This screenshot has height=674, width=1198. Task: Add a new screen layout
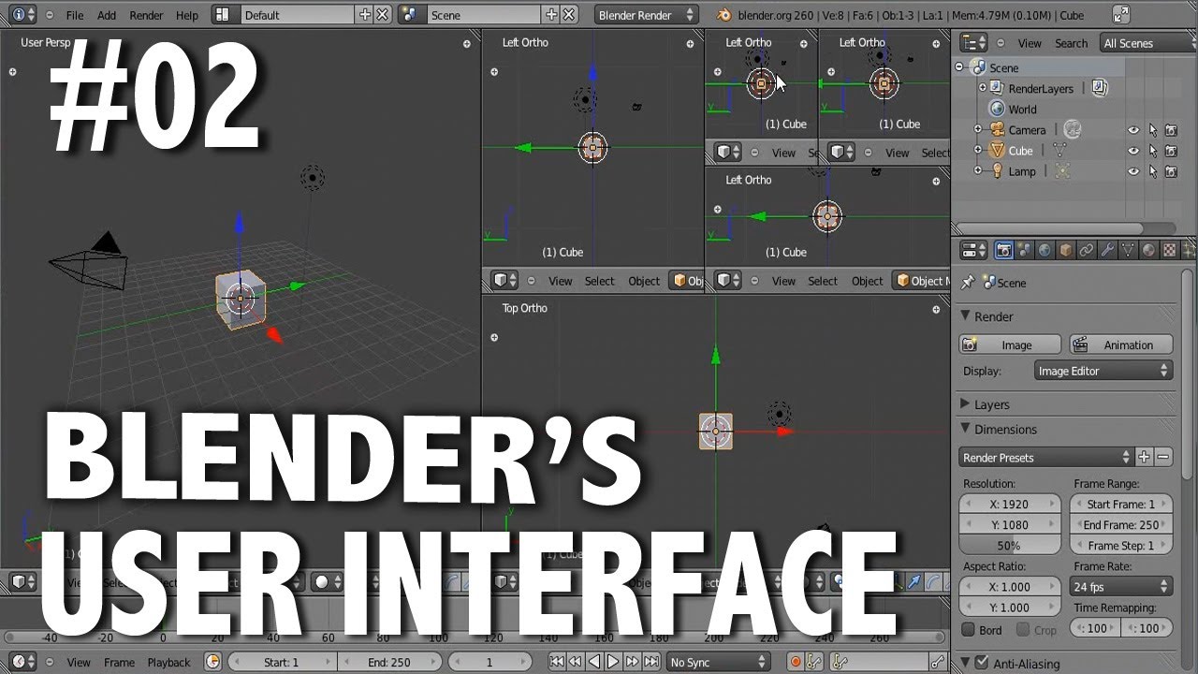point(365,15)
